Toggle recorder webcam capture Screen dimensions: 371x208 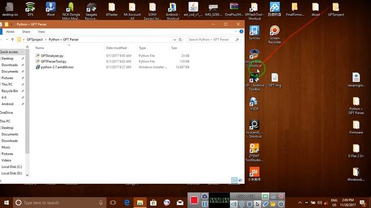point(249,204)
